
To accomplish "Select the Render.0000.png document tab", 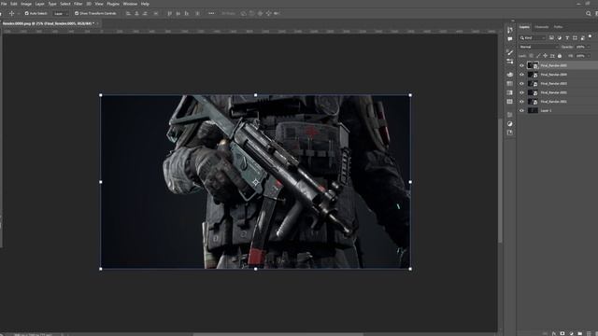I will (x=49, y=23).
